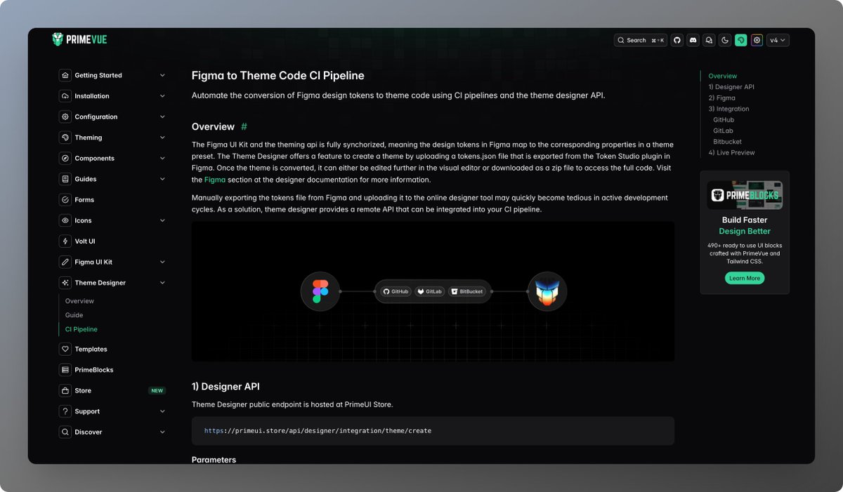
Task: Click the Templates heart icon
Action: [x=65, y=349]
